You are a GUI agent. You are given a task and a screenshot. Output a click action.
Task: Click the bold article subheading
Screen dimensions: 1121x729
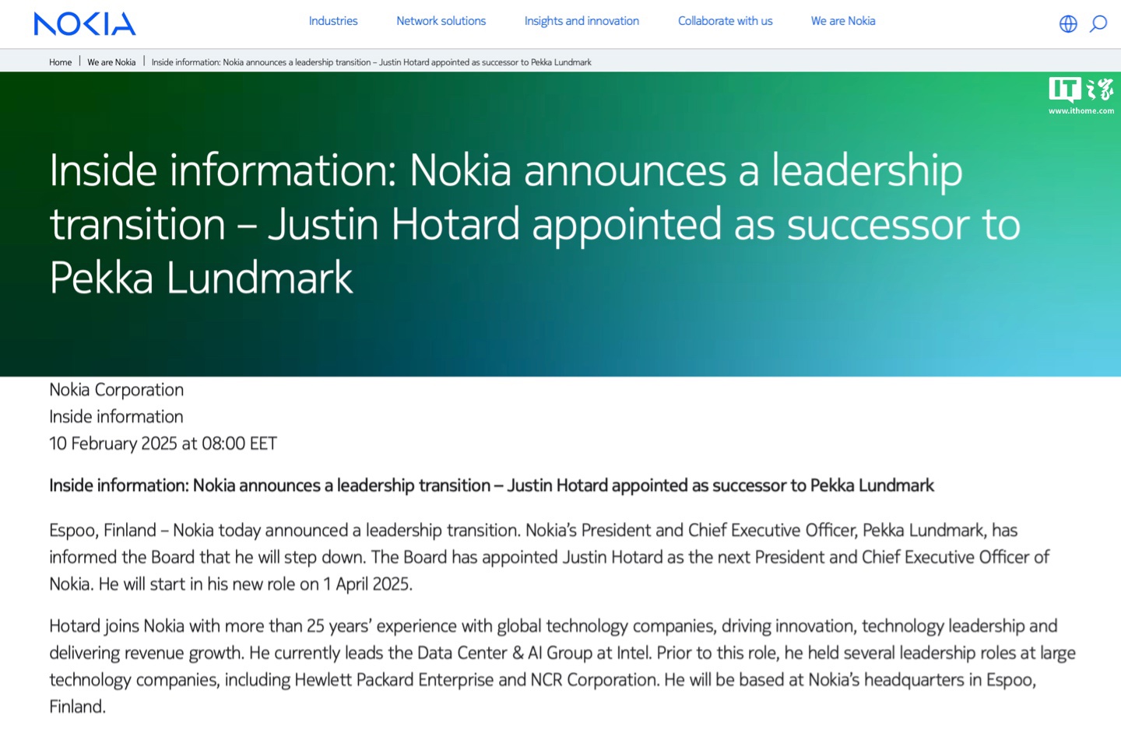491,485
